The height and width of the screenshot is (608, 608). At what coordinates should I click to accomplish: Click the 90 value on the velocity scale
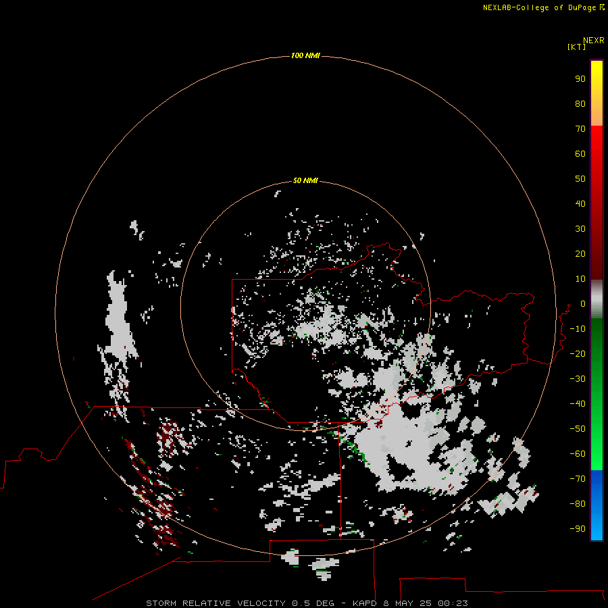pos(580,79)
